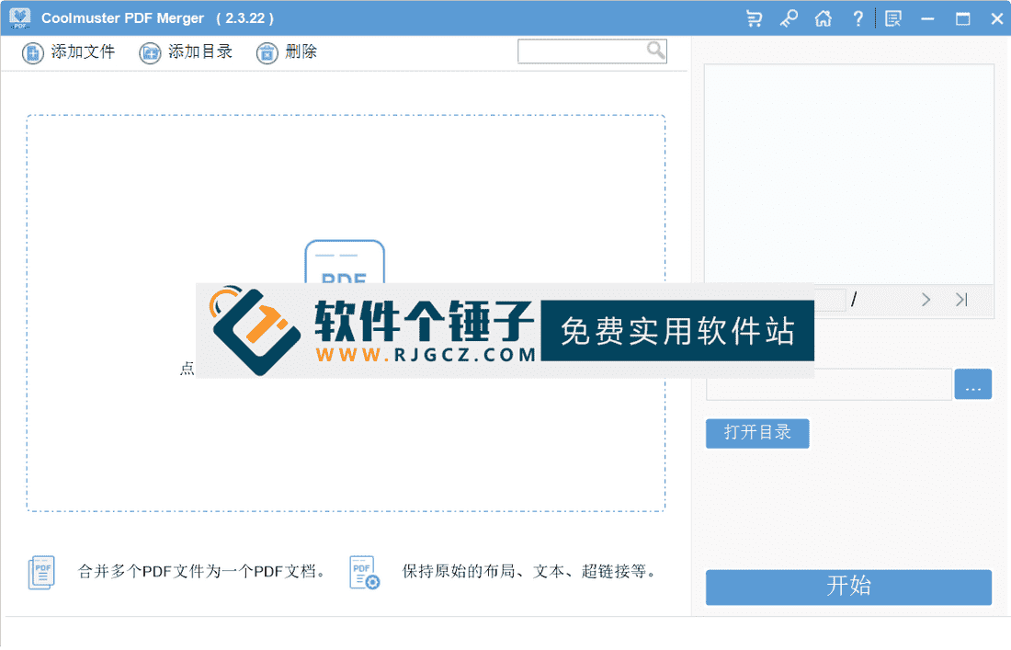This screenshot has width=1011, height=650.
Task: Click the PDF merge info icon near 合并多个PDF文件
Action: 40,571
